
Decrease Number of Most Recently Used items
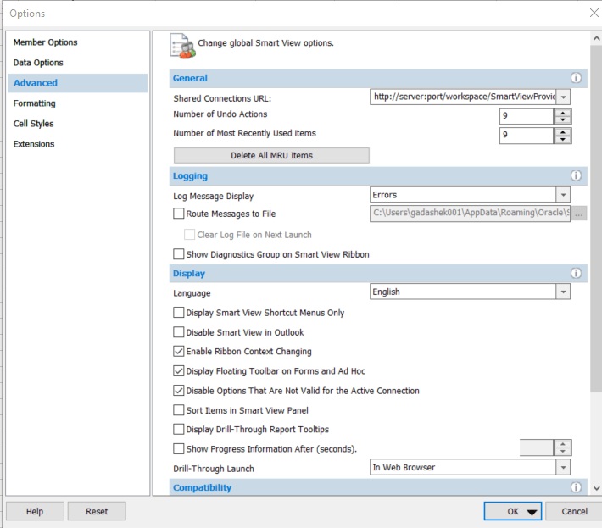(x=563, y=140)
